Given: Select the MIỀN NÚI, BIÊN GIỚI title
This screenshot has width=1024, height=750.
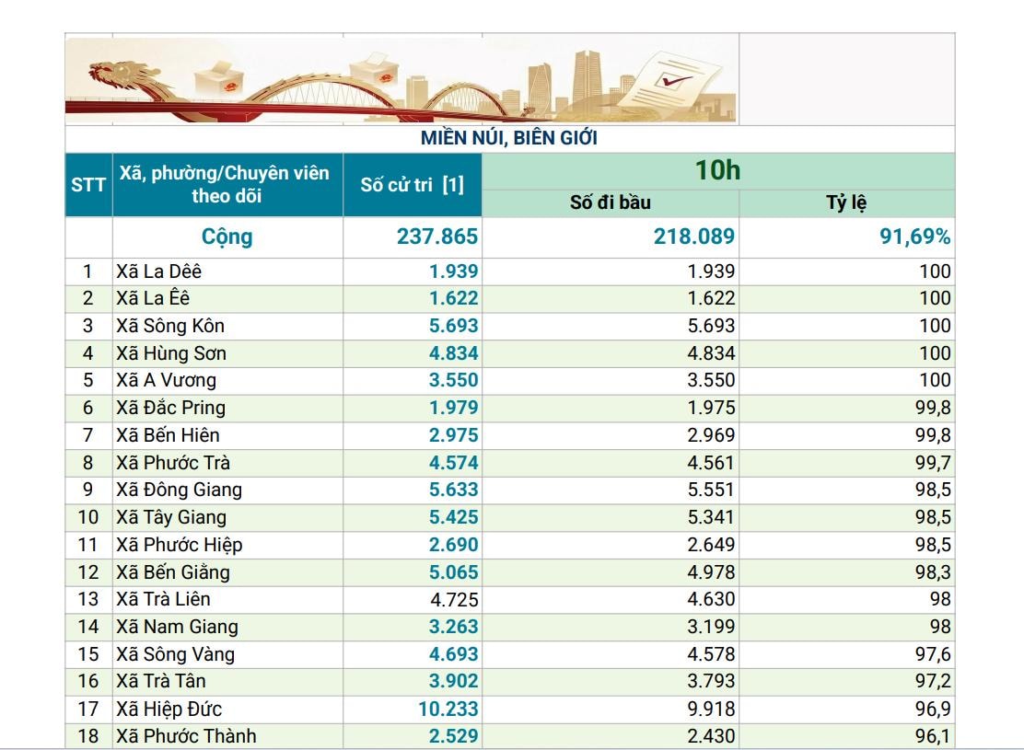Looking at the screenshot, I should tap(509, 138).
